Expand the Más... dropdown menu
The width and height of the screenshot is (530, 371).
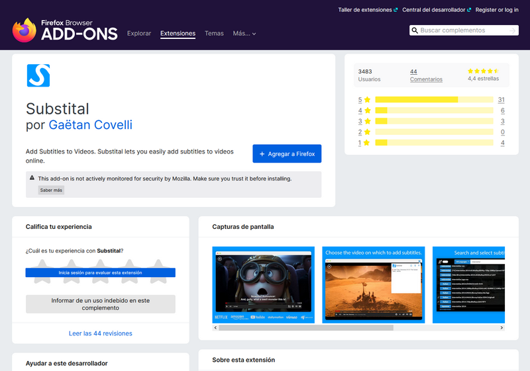pyautogui.click(x=244, y=33)
